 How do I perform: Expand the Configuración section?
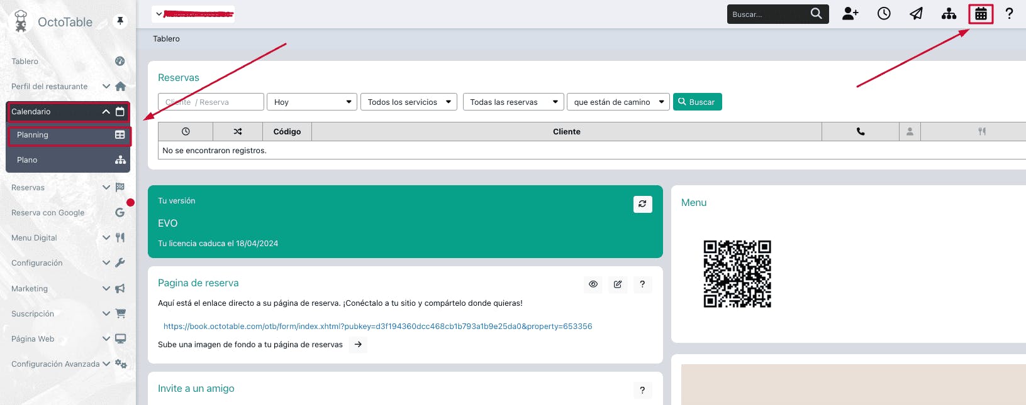(x=106, y=262)
